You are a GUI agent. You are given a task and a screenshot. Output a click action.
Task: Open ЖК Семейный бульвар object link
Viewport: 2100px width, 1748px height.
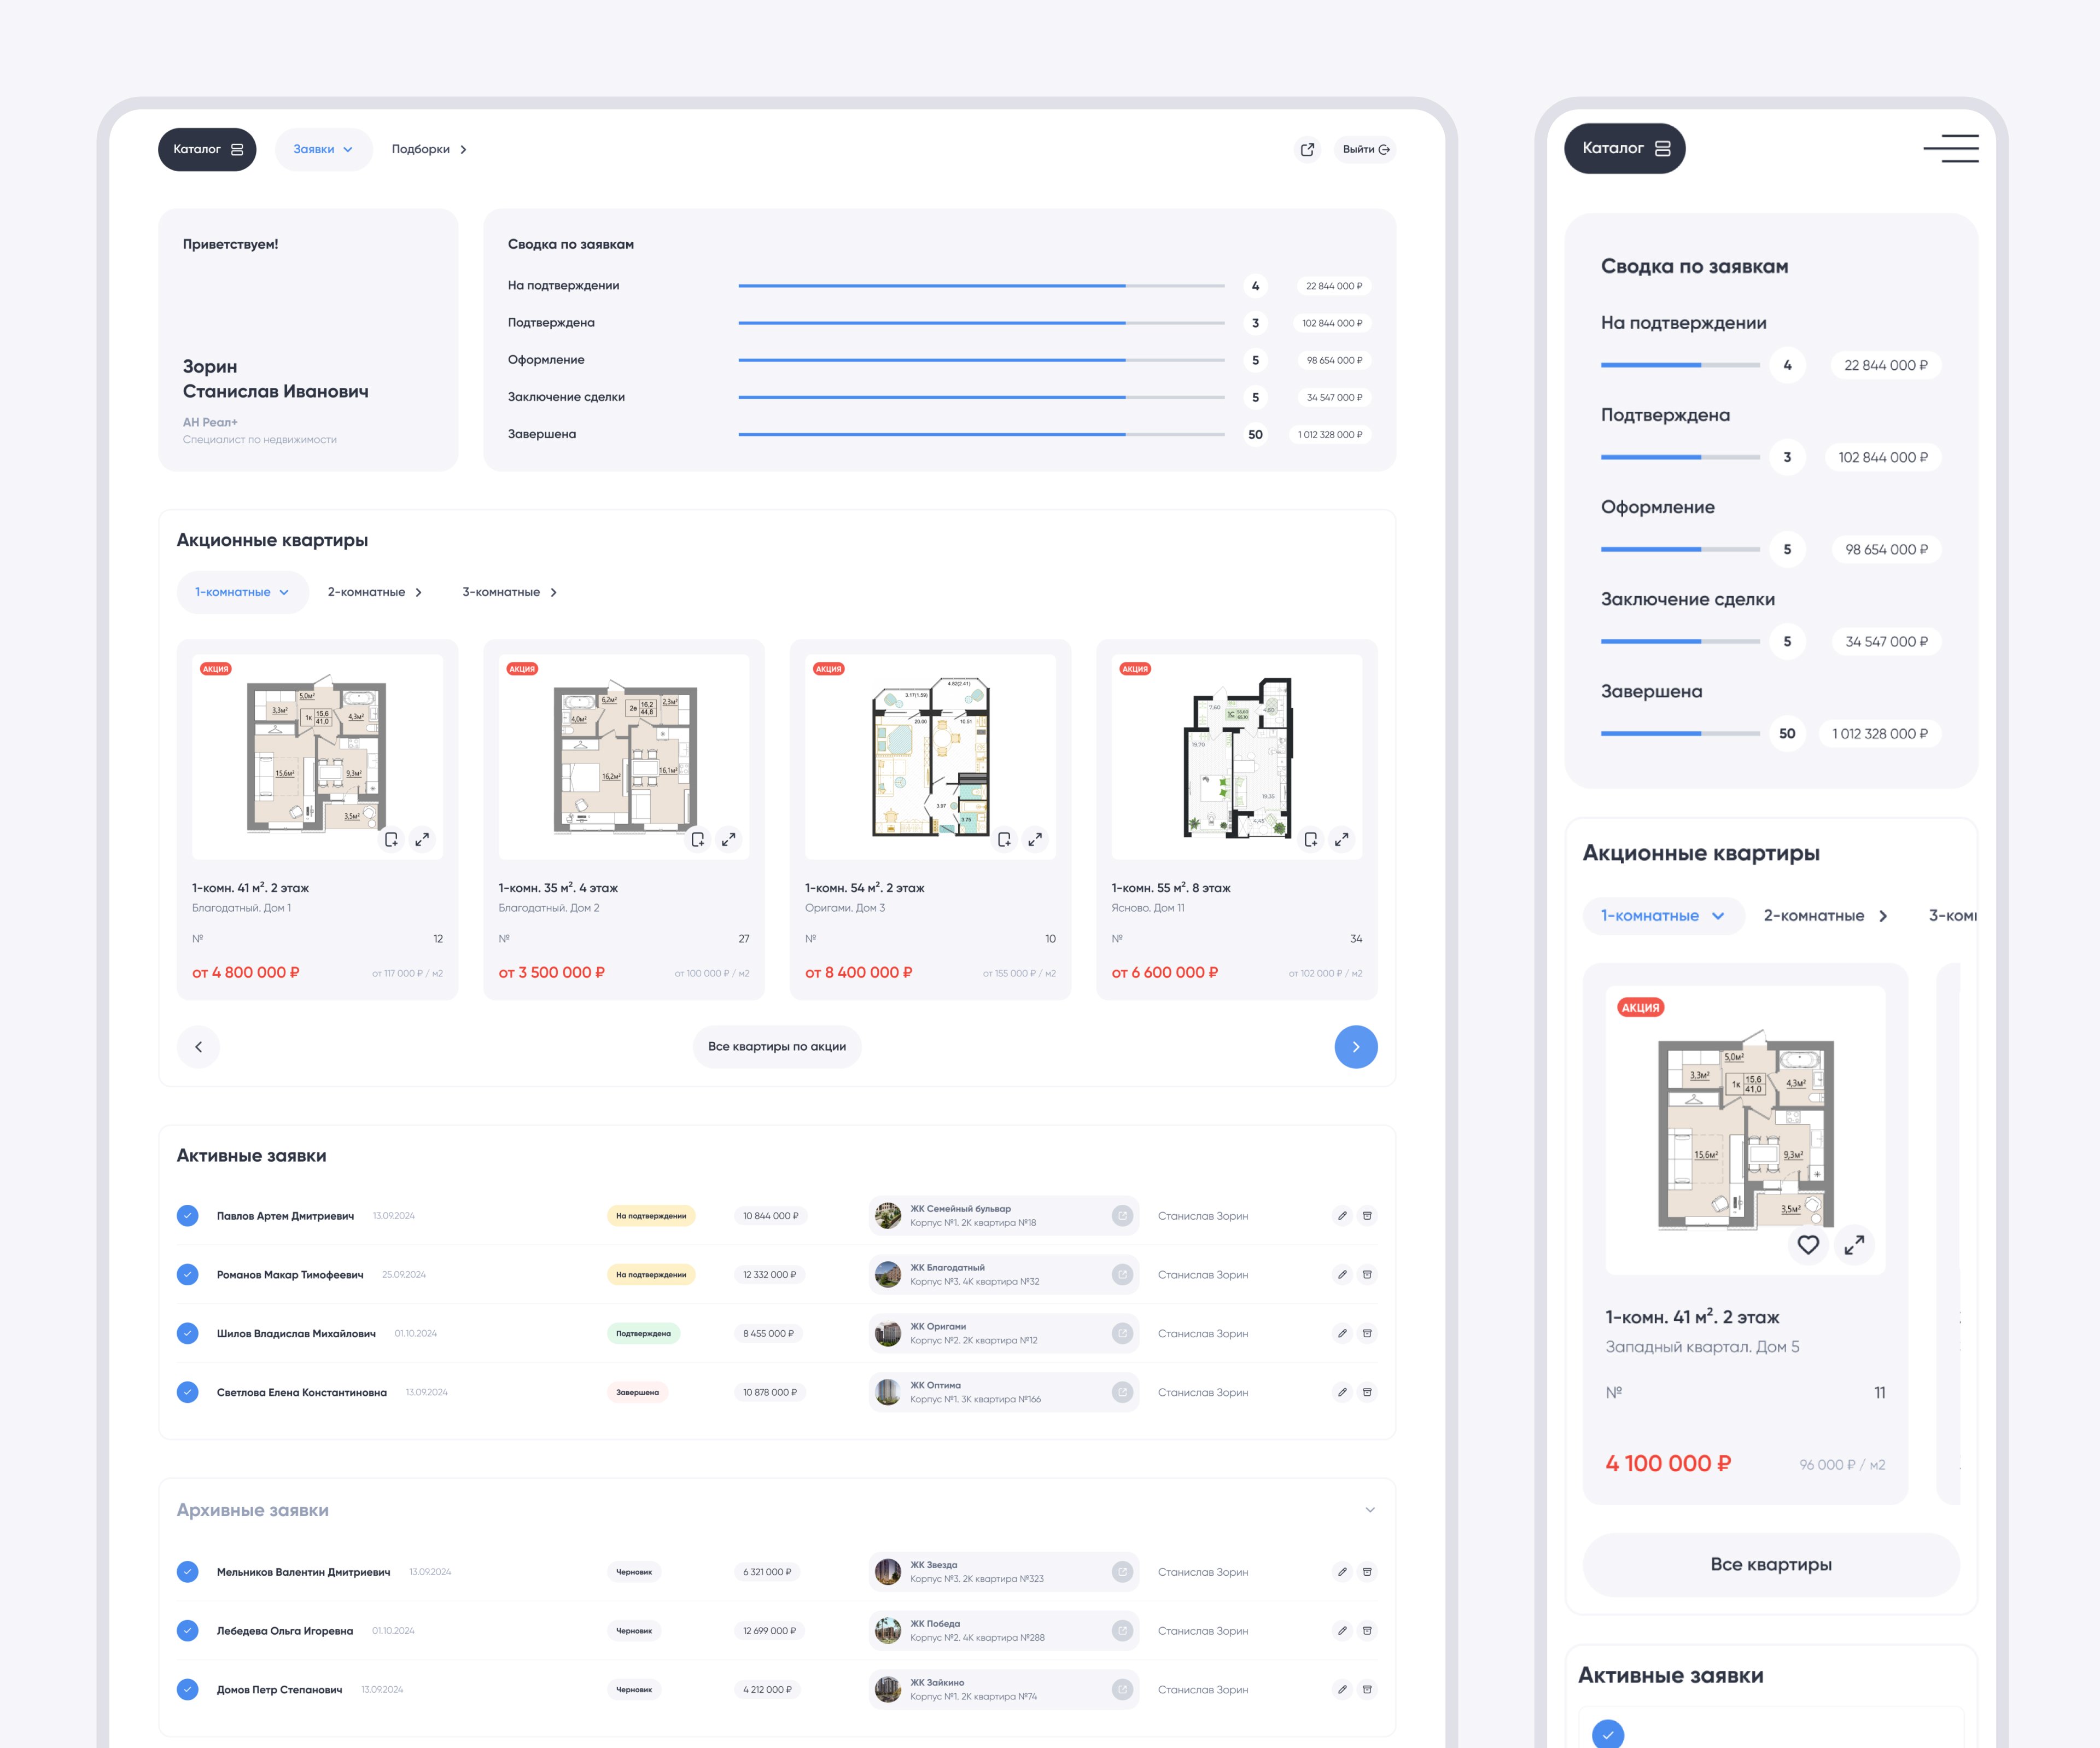pyautogui.click(x=1122, y=1216)
